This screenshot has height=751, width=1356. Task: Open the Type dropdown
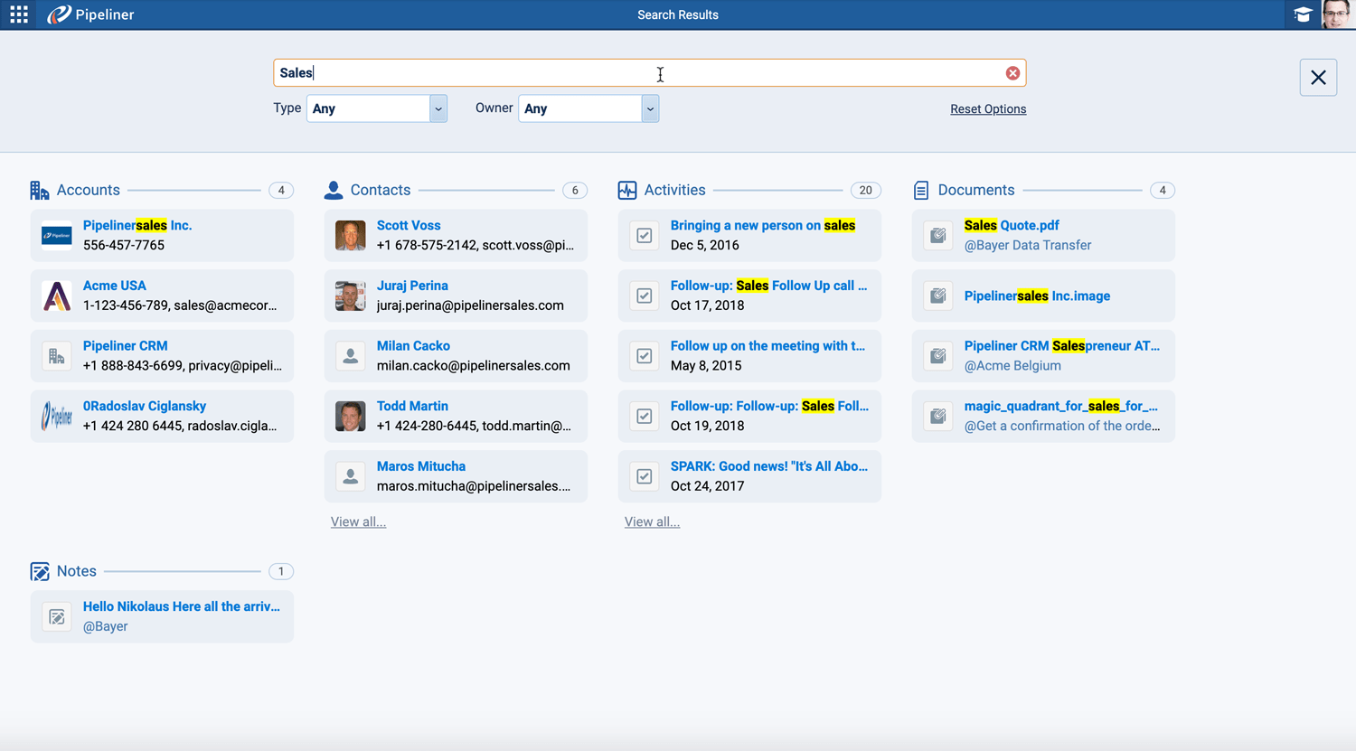438,108
